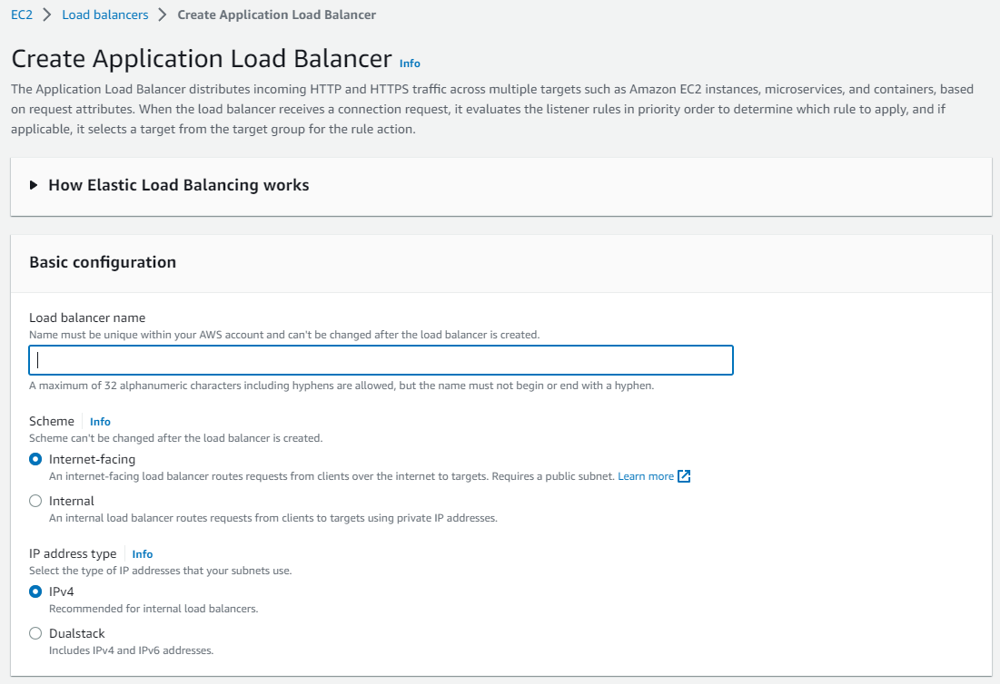This screenshot has width=1000, height=684.
Task: Open the EC2 breadcrumb link
Action: 22,15
